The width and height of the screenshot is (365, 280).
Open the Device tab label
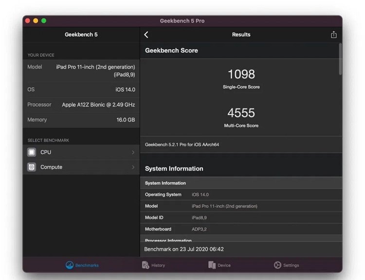[224, 265]
